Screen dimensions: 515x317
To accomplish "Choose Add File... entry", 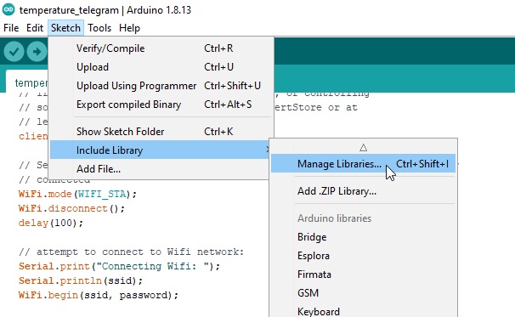I will pos(161,169).
